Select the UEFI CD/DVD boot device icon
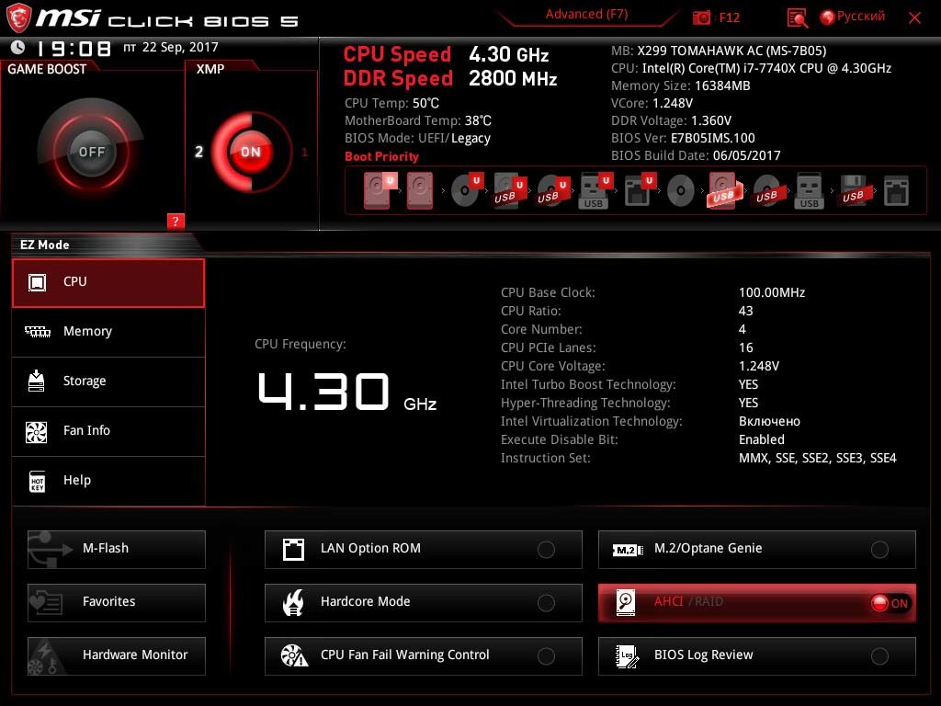The image size is (941, 706). pos(467,190)
